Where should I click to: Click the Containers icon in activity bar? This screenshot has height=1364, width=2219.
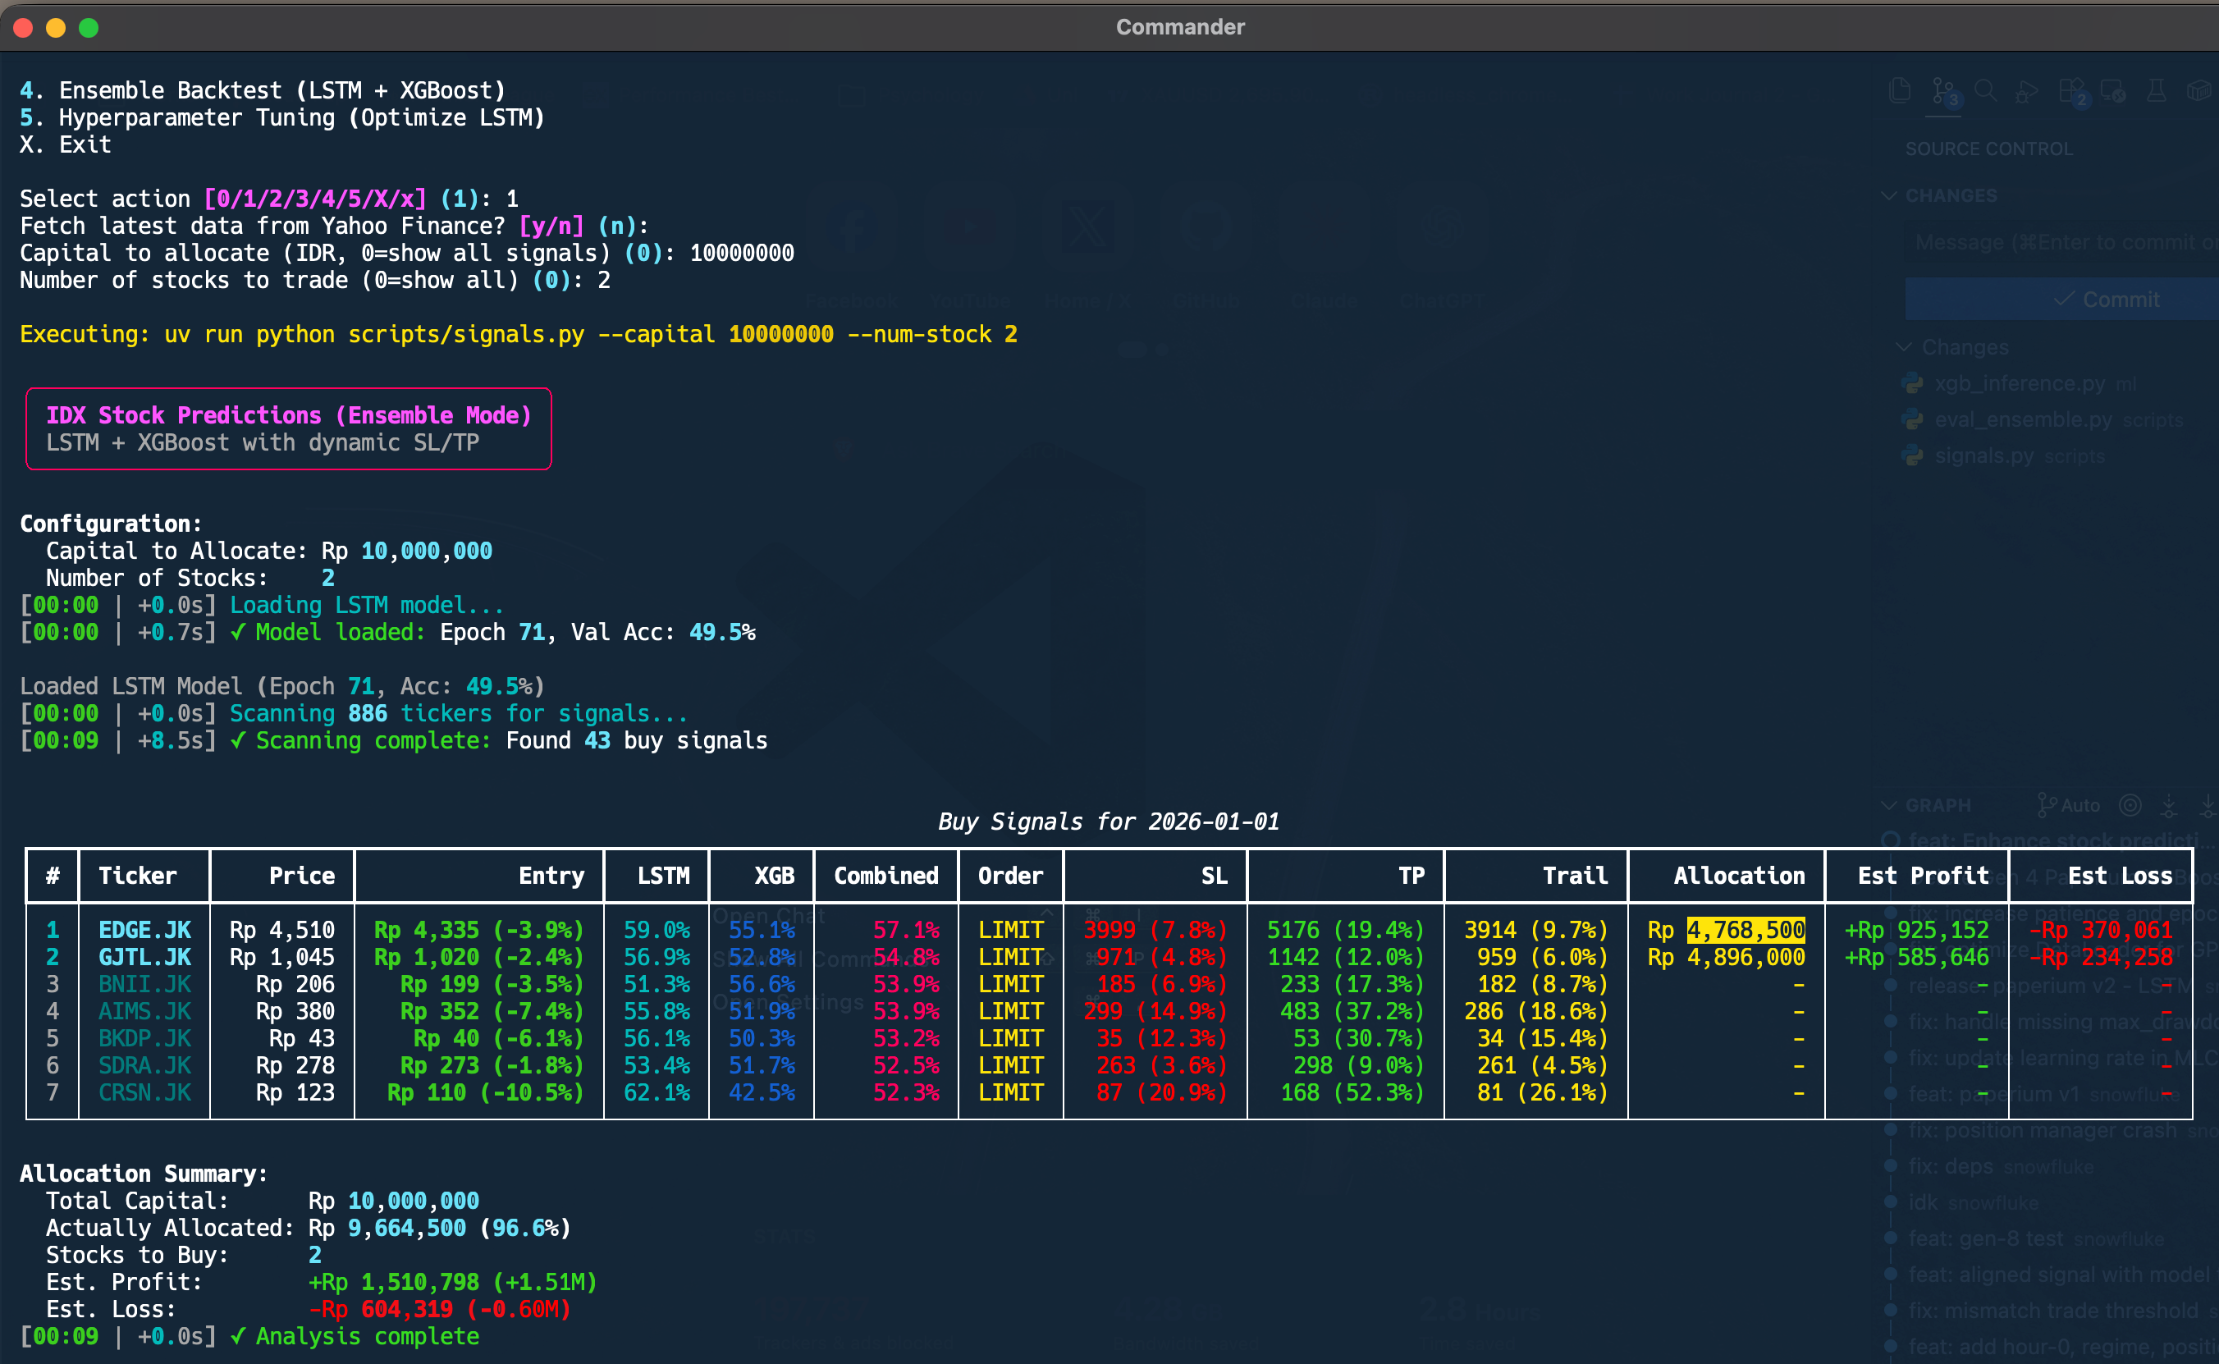(x=2199, y=90)
